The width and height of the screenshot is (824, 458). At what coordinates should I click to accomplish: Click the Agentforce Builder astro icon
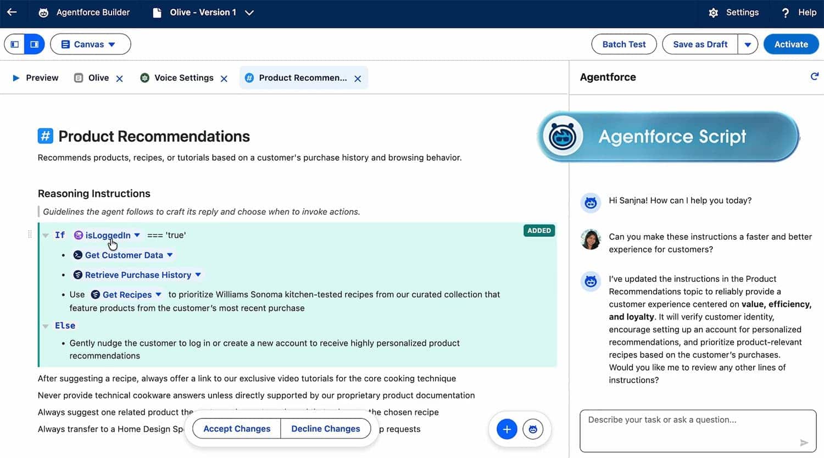click(x=43, y=13)
